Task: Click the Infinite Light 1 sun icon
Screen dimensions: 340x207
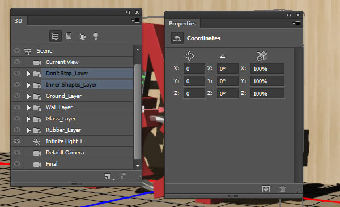Action: (37, 141)
